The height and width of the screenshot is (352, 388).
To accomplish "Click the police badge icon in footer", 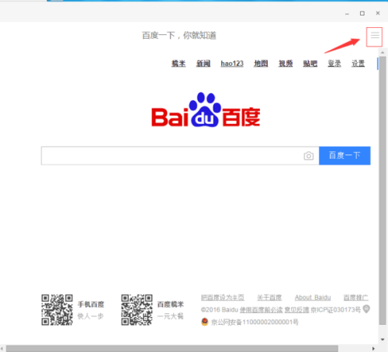I will point(205,322).
